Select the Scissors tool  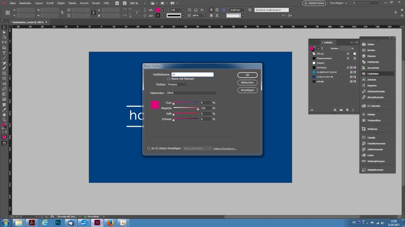click(x=4, y=84)
